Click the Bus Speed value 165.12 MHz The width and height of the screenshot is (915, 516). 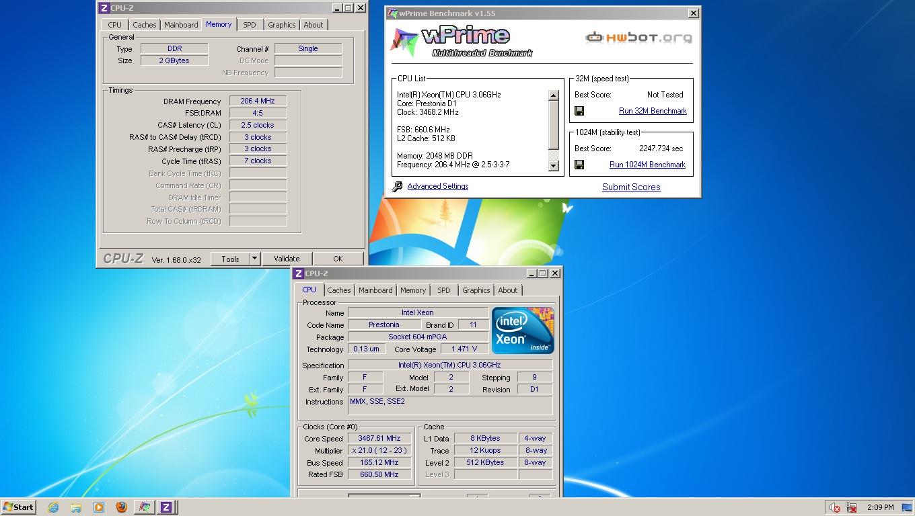(379, 462)
